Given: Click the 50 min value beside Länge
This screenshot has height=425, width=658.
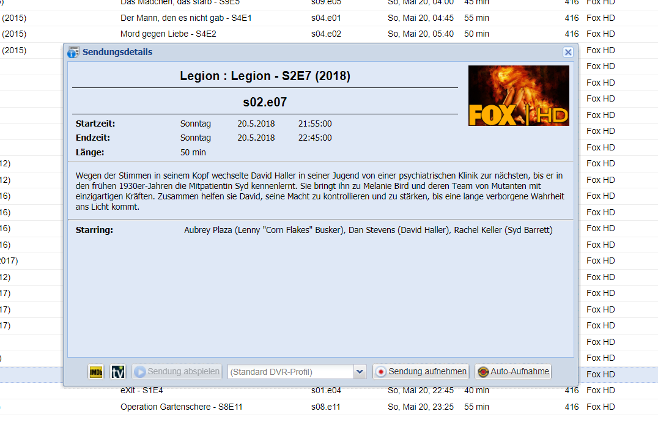Looking at the screenshot, I should pos(193,152).
